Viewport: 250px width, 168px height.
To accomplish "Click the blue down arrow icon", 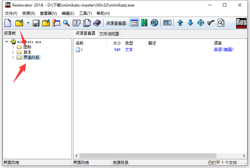I will (x=190, y=23).
